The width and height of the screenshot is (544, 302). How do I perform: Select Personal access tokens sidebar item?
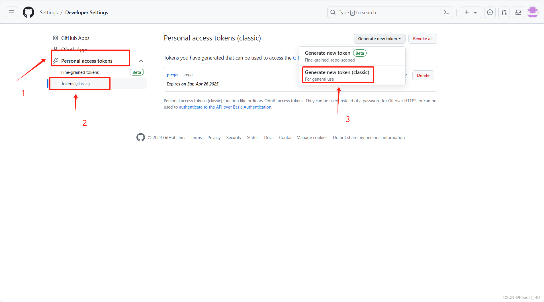click(x=98, y=61)
